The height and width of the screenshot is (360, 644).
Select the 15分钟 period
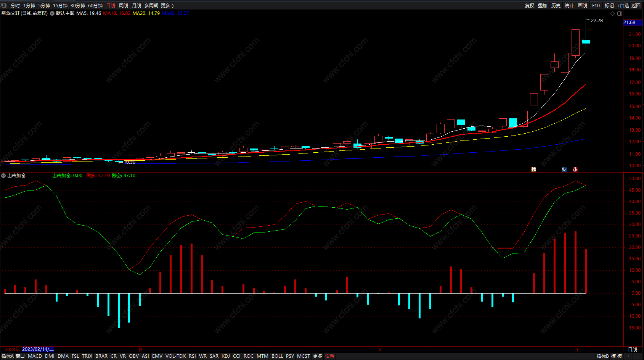[x=60, y=6]
